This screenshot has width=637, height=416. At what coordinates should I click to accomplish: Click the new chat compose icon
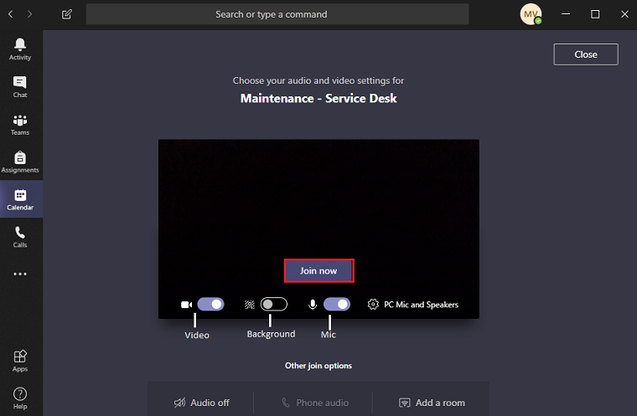(x=67, y=14)
